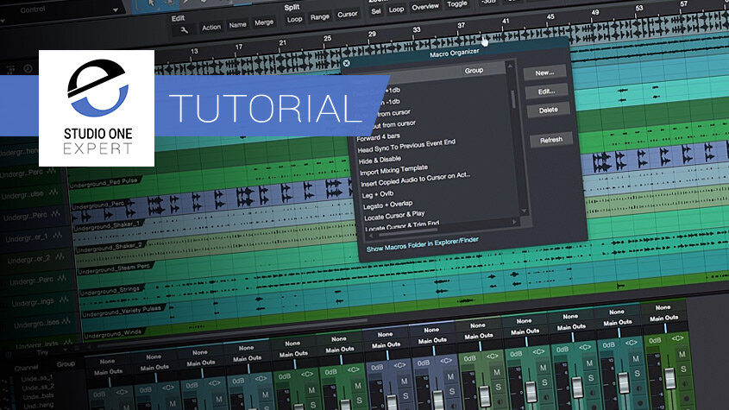
Task: Solo the third mixer channel from right
Action: (590, 378)
